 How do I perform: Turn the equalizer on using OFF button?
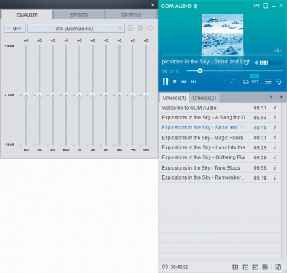click(14, 29)
